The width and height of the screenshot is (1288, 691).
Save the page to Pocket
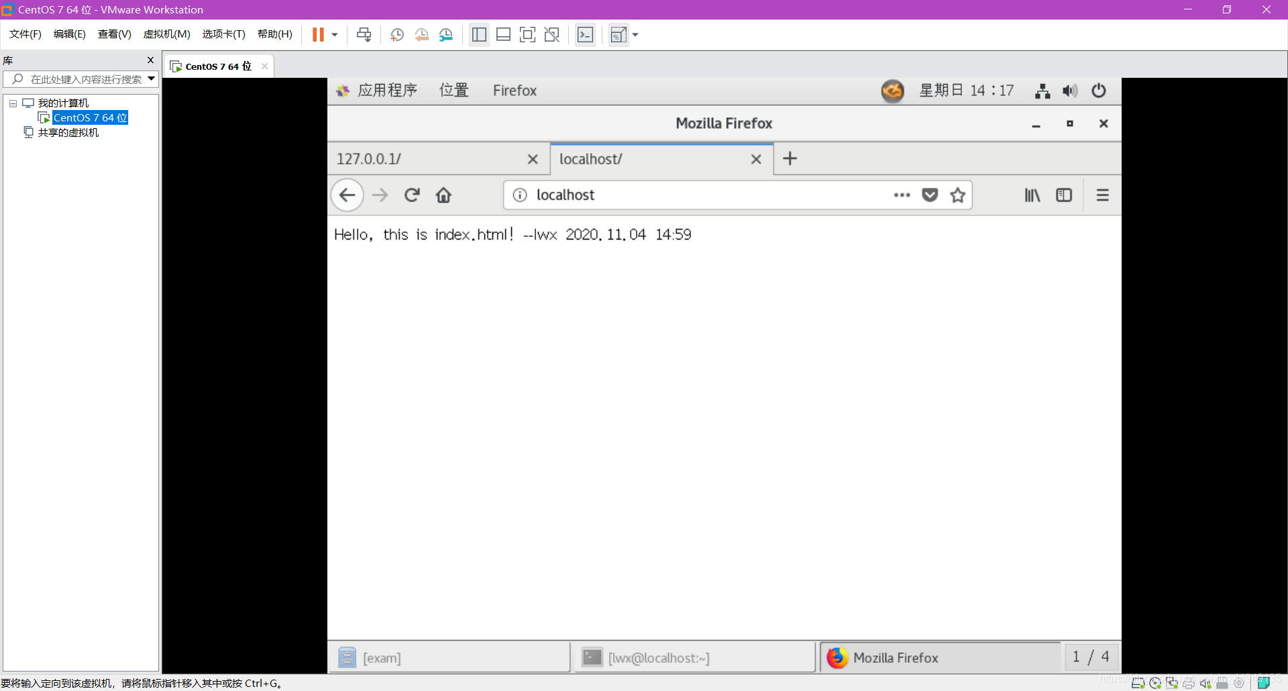(x=930, y=195)
